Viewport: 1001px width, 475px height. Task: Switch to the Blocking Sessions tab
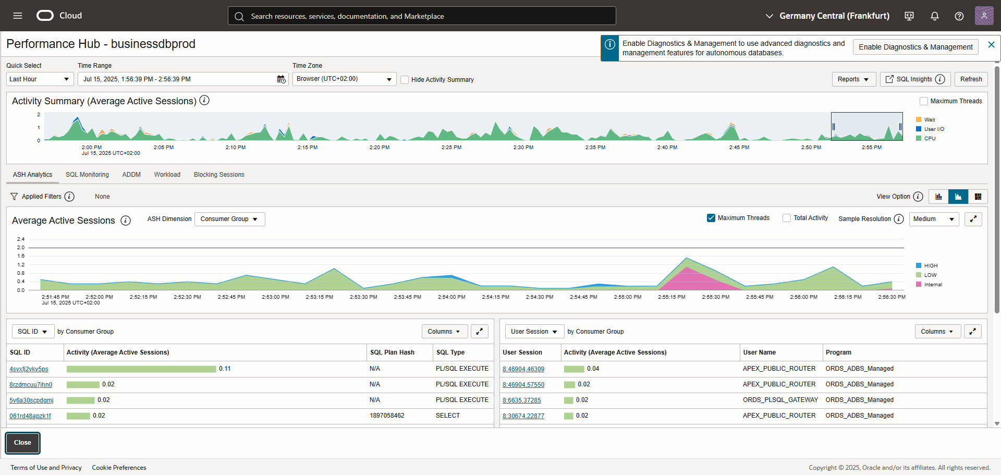tap(219, 175)
